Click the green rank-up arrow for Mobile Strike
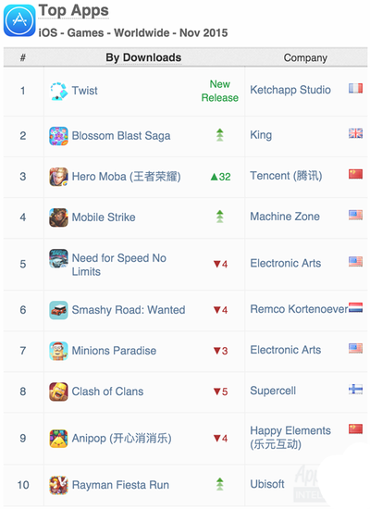 point(220,217)
